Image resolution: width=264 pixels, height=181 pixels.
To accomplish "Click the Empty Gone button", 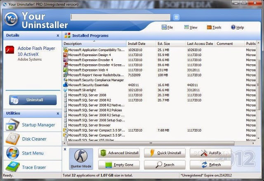I will pos(119,165).
